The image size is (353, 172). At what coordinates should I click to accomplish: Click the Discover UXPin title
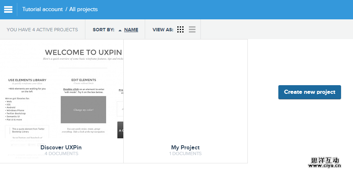tap(61, 148)
